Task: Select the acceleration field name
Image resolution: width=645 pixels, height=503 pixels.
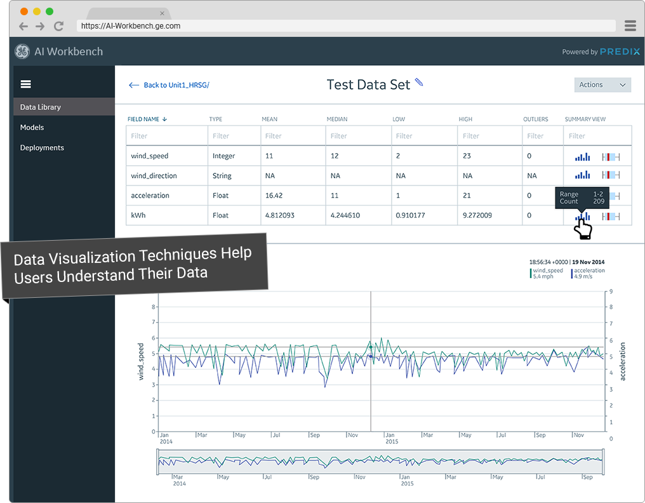Action: pyautogui.click(x=150, y=196)
